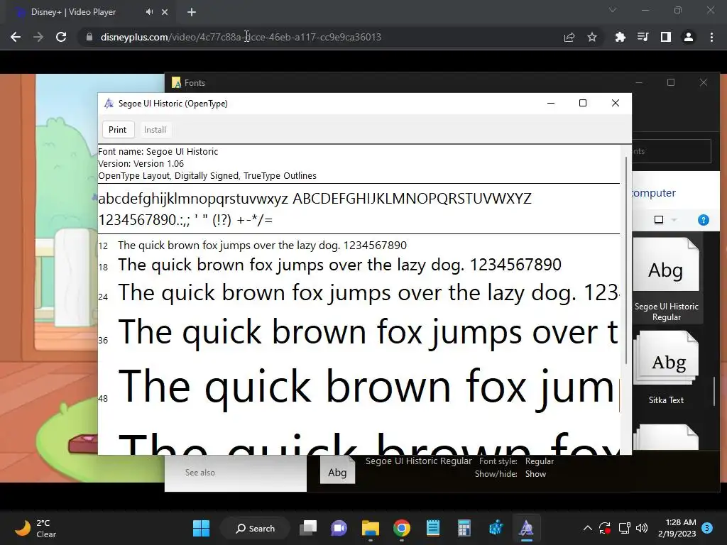Close the Disney+ Video Player tab
Image resolution: width=727 pixels, height=545 pixels.
(165, 12)
